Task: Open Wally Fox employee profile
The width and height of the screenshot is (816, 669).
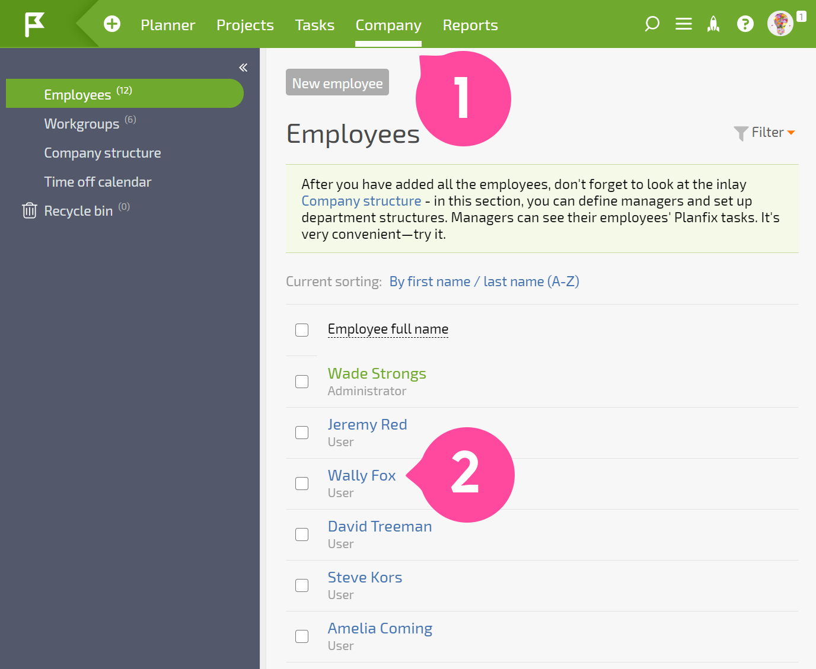Action: pyautogui.click(x=361, y=475)
